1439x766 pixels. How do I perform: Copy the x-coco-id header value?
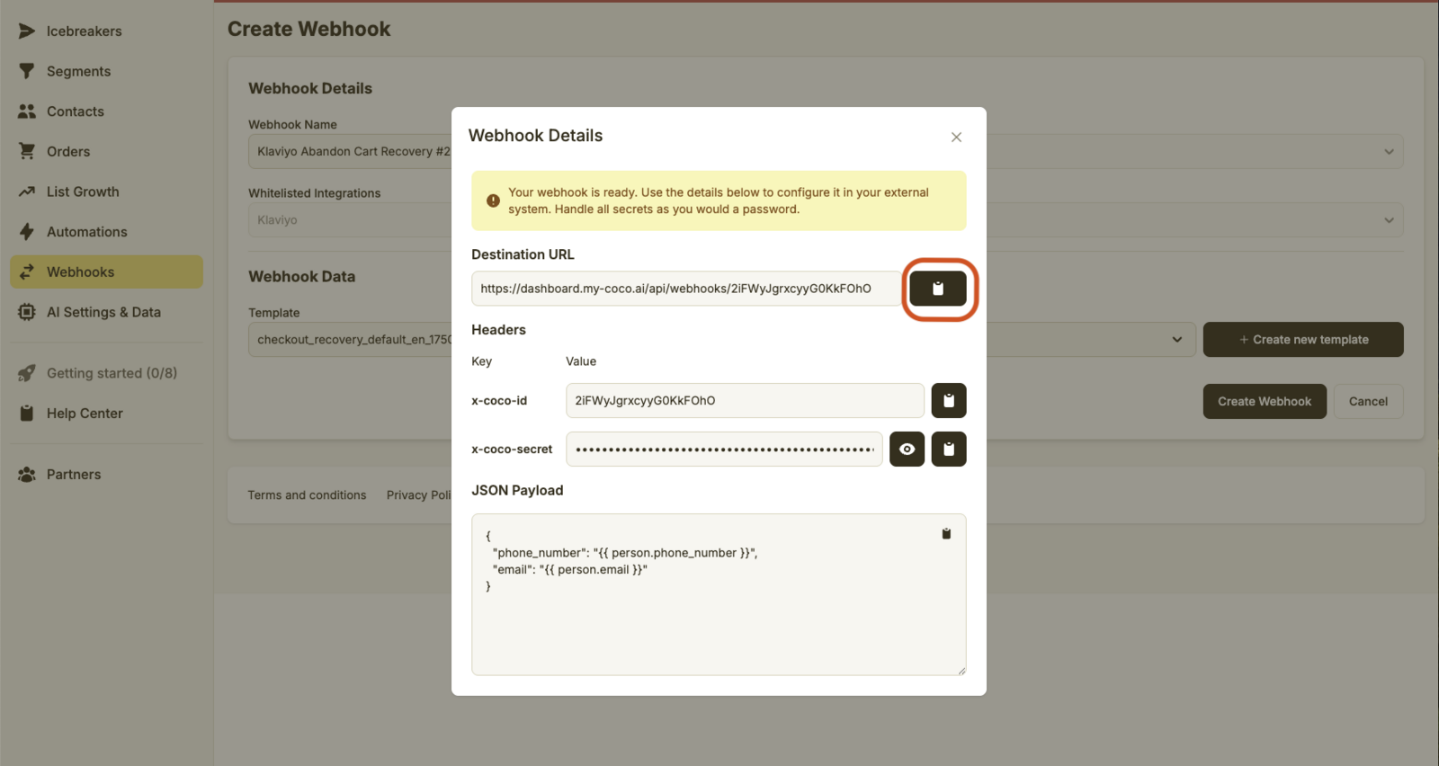(x=948, y=401)
